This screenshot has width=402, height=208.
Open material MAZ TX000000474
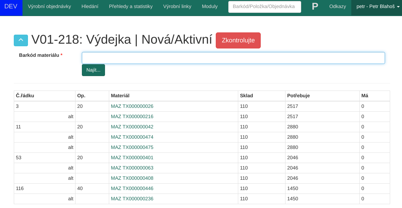tap(132, 137)
